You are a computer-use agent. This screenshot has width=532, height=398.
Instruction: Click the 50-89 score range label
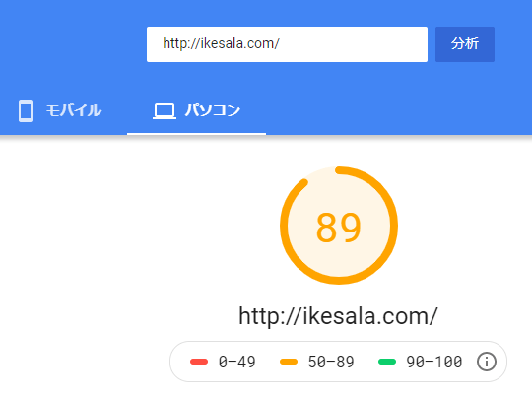point(331,362)
